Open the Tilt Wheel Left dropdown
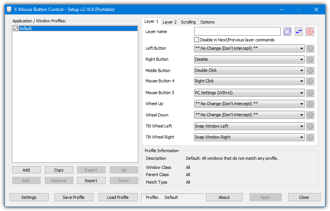The height and width of the screenshot is (211, 330). click(x=249, y=126)
